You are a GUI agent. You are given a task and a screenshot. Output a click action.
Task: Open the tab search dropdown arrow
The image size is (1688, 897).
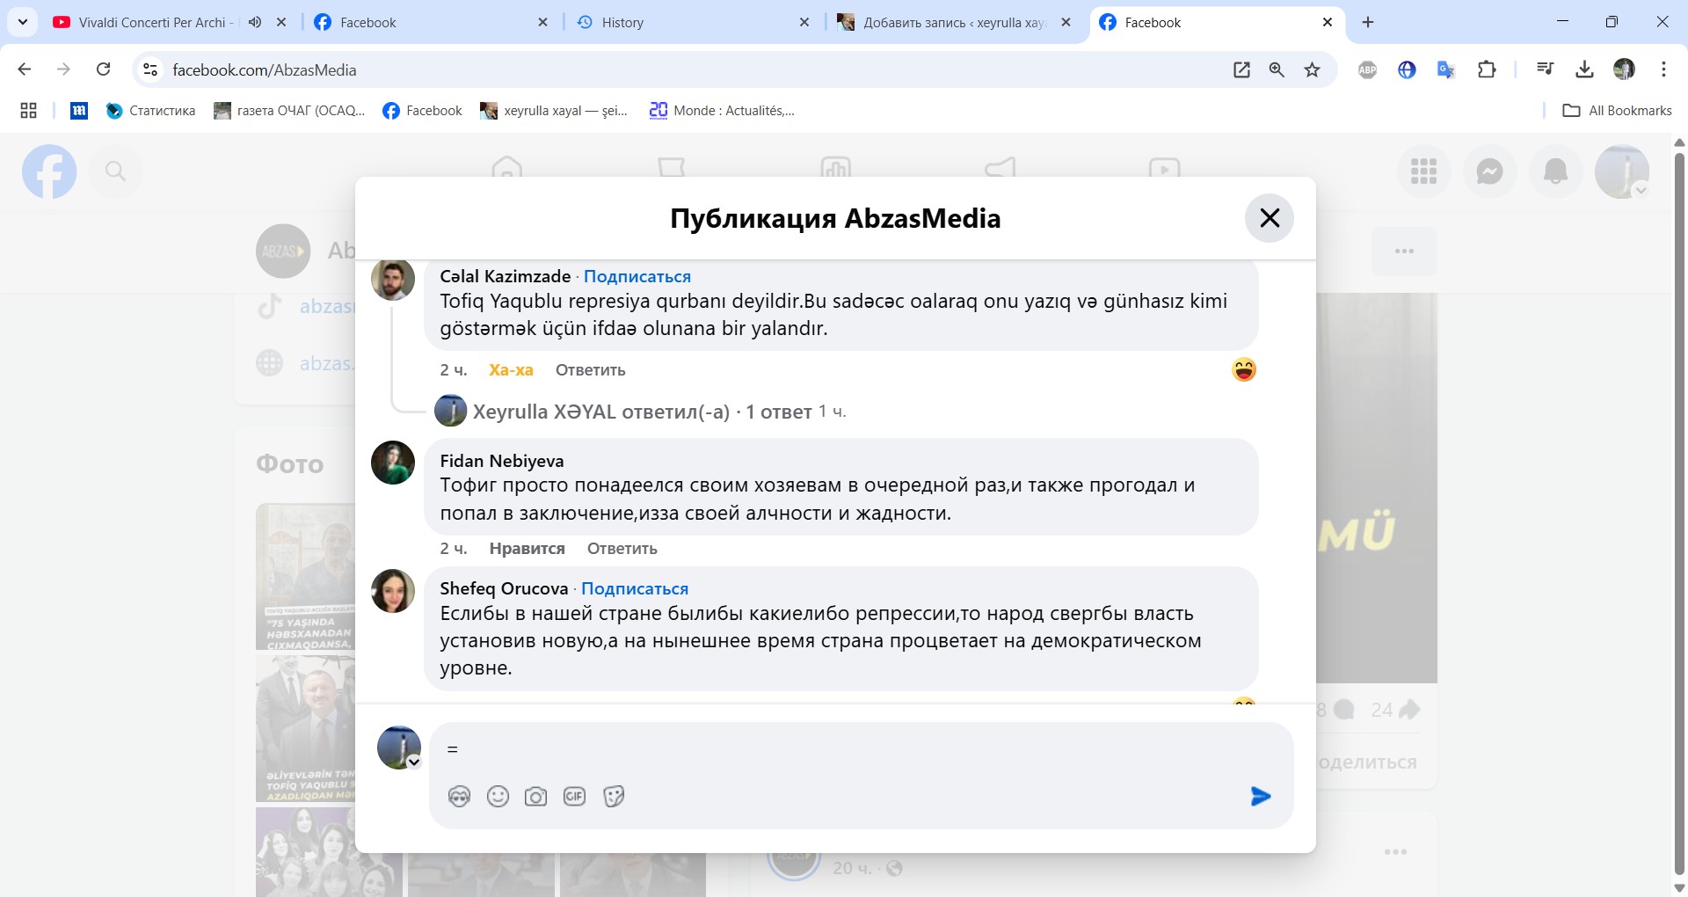pyautogui.click(x=23, y=22)
